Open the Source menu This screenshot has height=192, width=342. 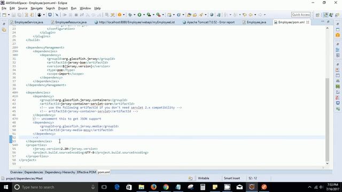click(22, 9)
